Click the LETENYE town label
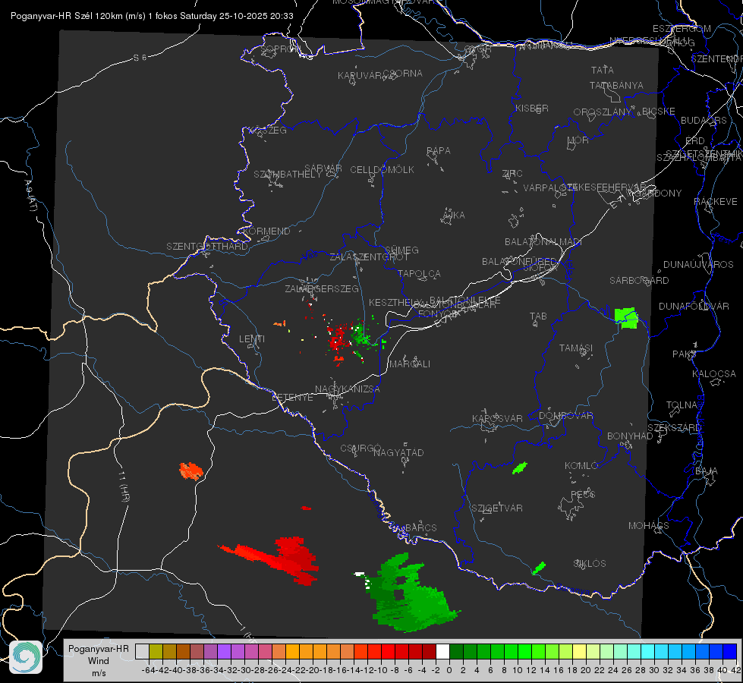 tap(292, 397)
